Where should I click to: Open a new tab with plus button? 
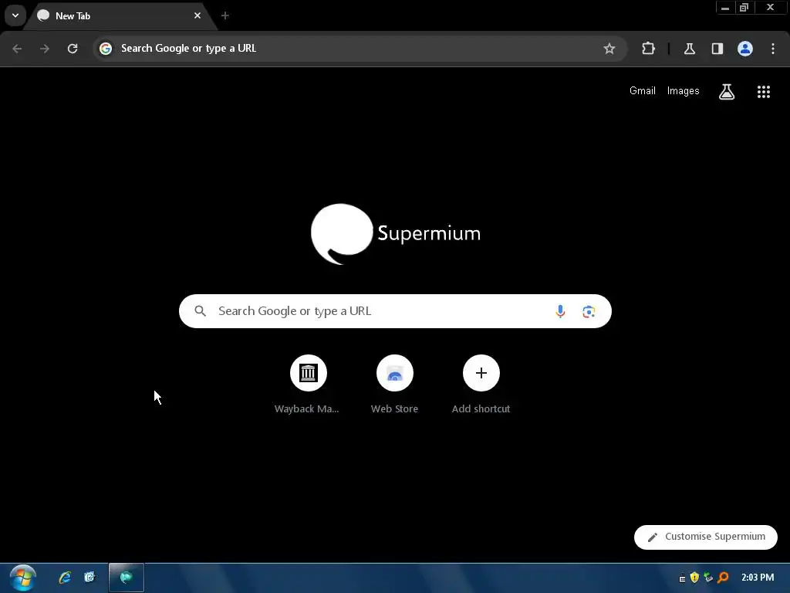[225, 15]
